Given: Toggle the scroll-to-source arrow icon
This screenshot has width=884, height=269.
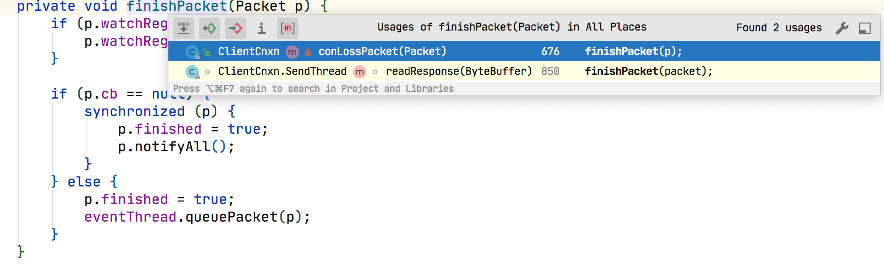Looking at the screenshot, I should pyautogui.click(x=184, y=28).
